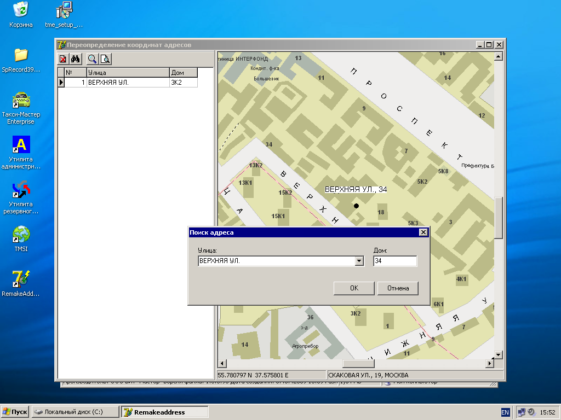Image resolution: width=561 pixels, height=420 pixels.
Task: Select the Корзина recycle bin icon
Action: pyautogui.click(x=21, y=10)
